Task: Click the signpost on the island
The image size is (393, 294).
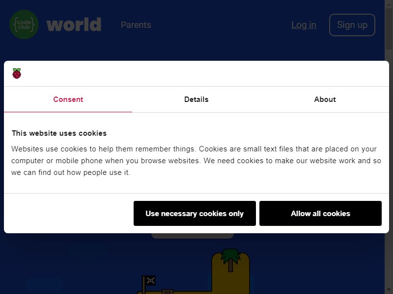Action: [168, 292]
